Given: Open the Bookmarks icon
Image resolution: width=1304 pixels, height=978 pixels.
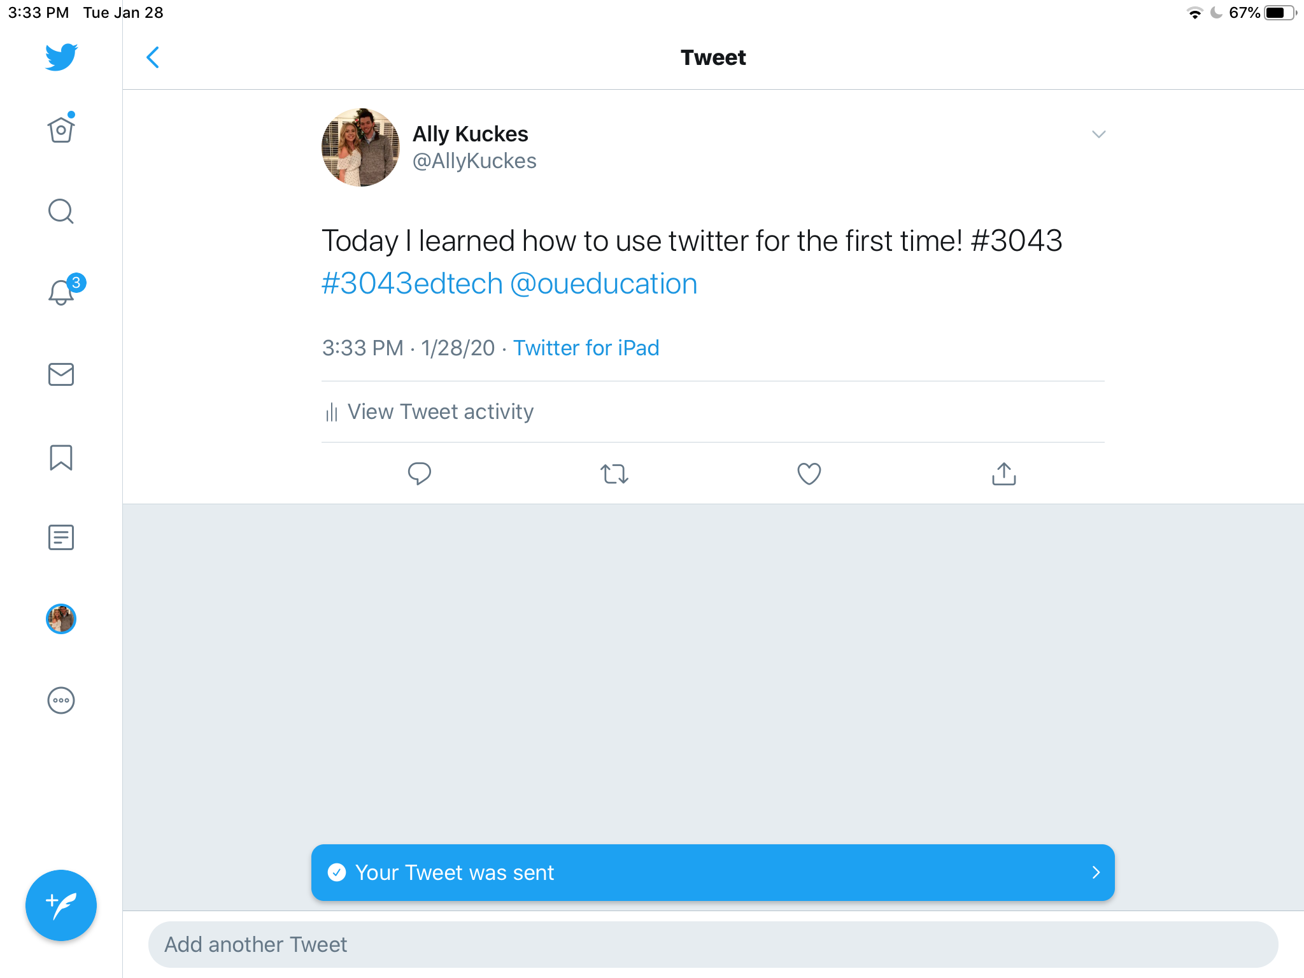Looking at the screenshot, I should [x=61, y=457].
